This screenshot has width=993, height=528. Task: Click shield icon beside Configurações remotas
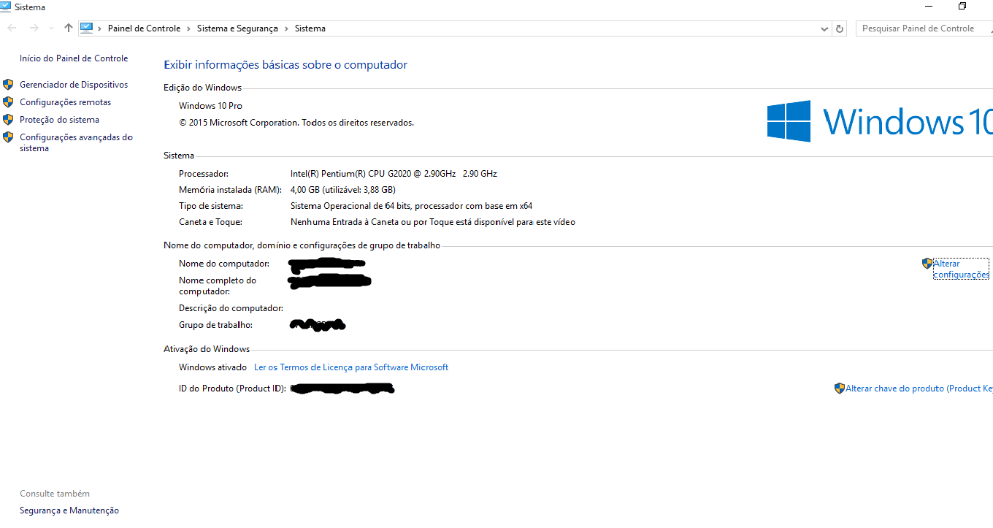pyautogui.click(x=8, y=102)
